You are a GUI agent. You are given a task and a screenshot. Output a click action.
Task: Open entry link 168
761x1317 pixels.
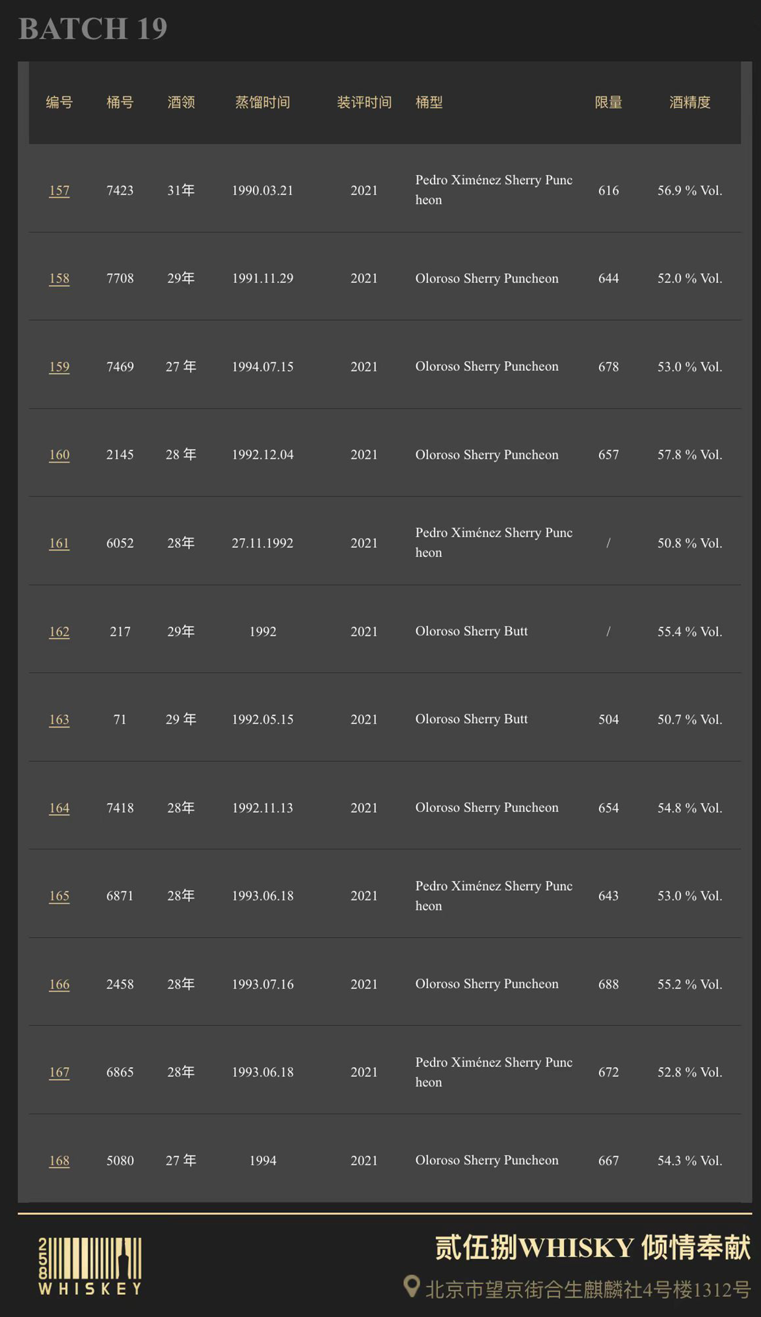[59, 1161]
